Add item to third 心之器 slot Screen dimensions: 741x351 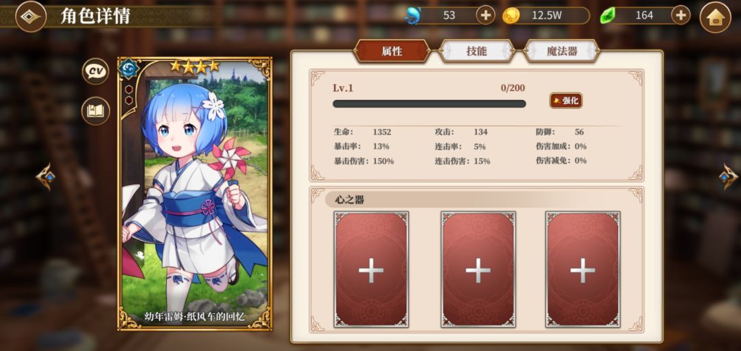(583, 269)
